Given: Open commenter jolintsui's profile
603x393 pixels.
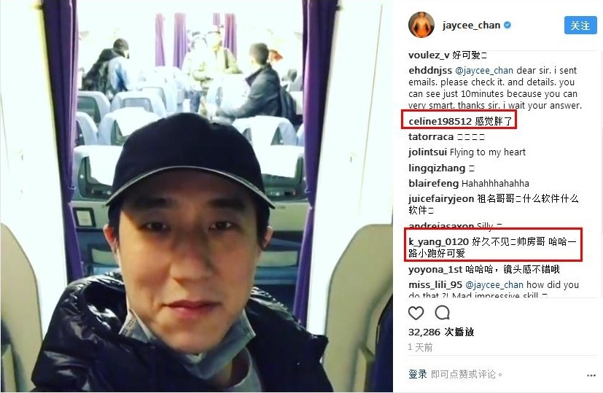Looking at the screenshot, I should 427,152.
